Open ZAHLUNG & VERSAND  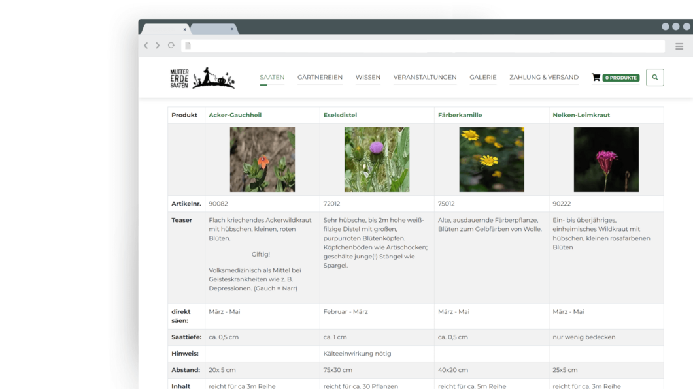(x=544, y=77)
